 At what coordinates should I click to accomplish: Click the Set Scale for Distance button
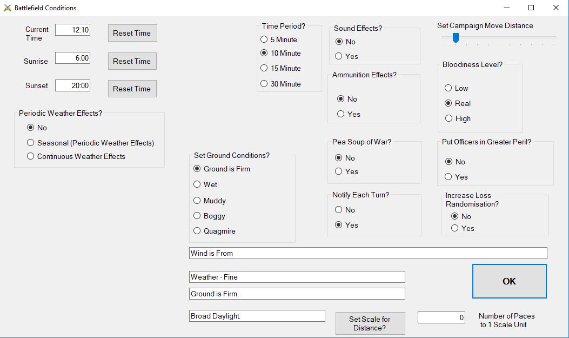coord(370,323)
